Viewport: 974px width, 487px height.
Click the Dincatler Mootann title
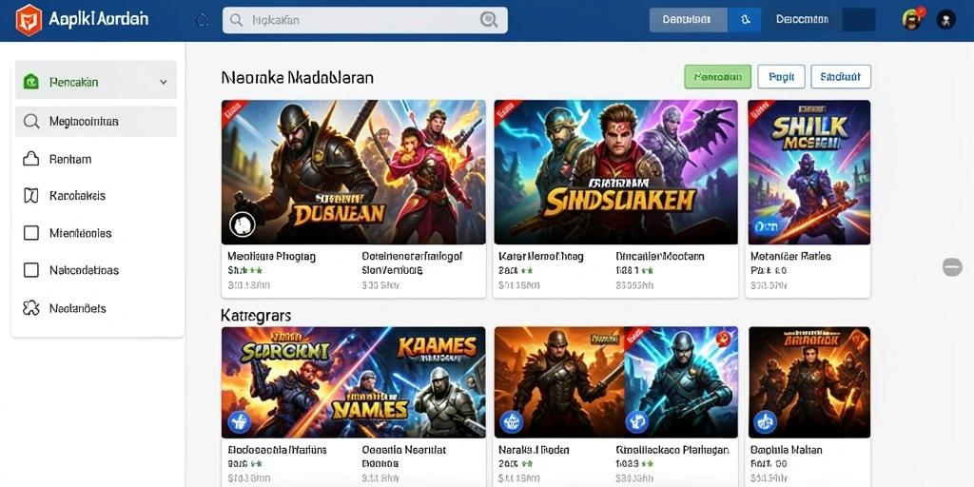tap(660, 256)
